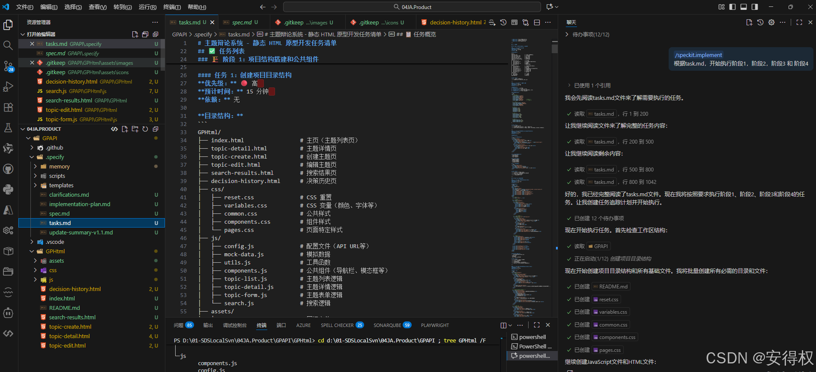
Task: Open editor timeline history icon
Action: pyautogui.click(x=503, y=22)
